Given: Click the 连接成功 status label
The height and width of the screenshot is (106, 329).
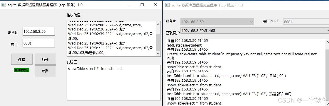Looking at the screenshot, I should (x=21, y=70).
